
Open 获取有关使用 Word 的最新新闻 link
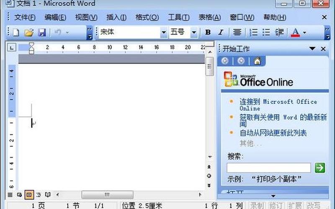click(283, 120)
